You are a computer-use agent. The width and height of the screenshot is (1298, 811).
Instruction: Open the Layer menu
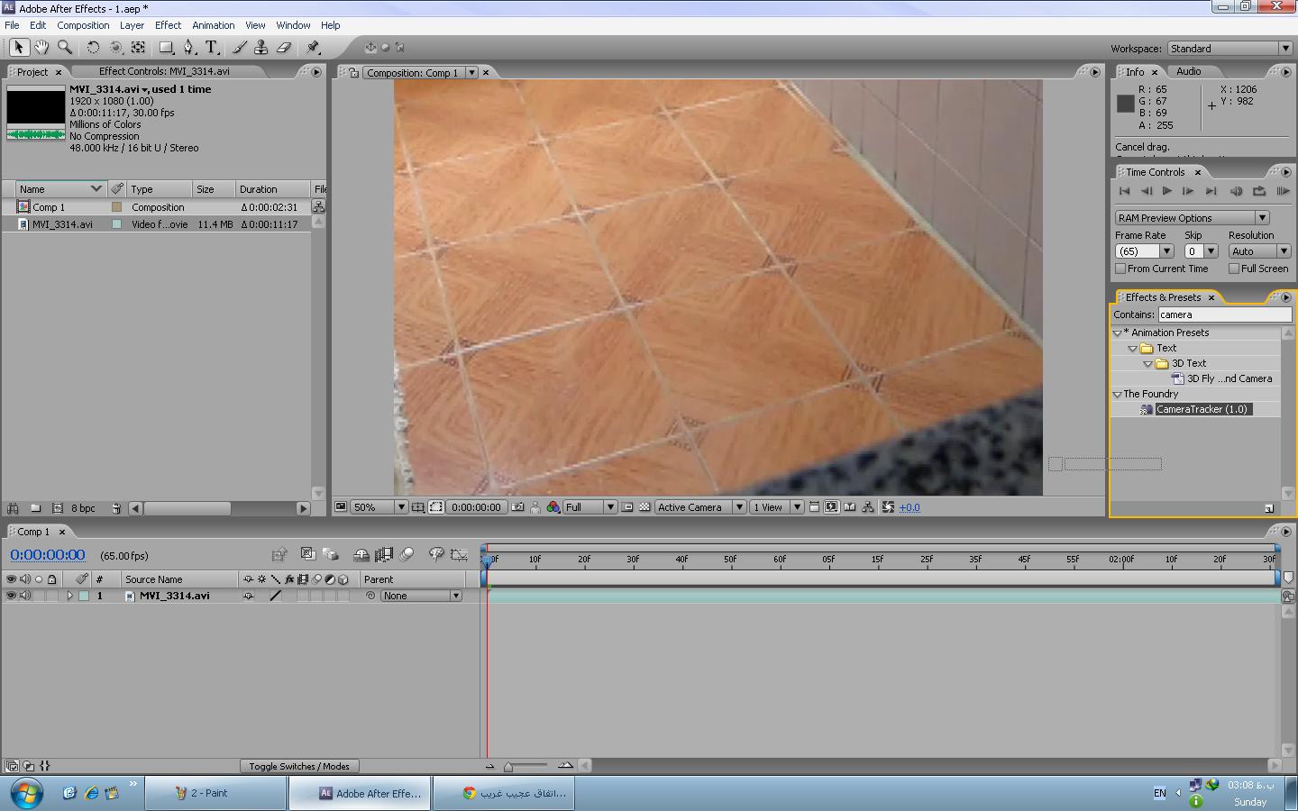(132, 25)
